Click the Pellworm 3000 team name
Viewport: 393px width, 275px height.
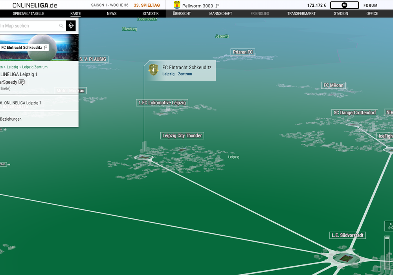(198, 6)
